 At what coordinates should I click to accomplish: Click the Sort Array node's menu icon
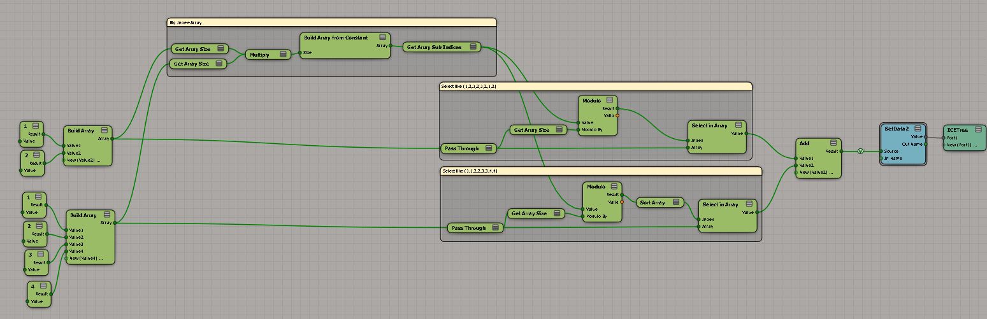point(675,203)
